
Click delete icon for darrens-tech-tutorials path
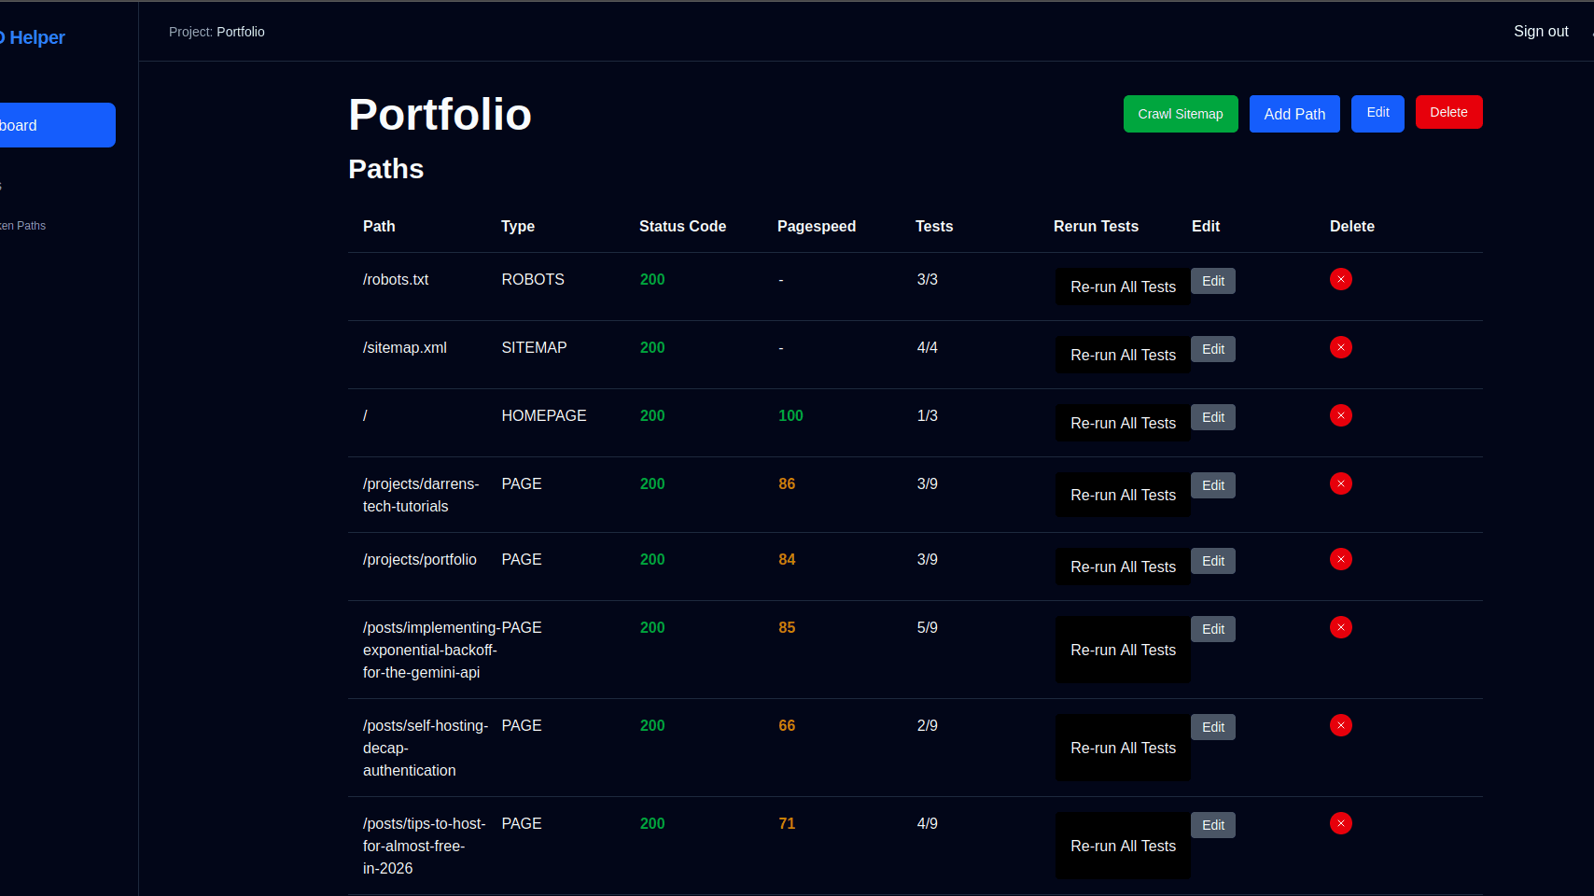point(1340,483)
